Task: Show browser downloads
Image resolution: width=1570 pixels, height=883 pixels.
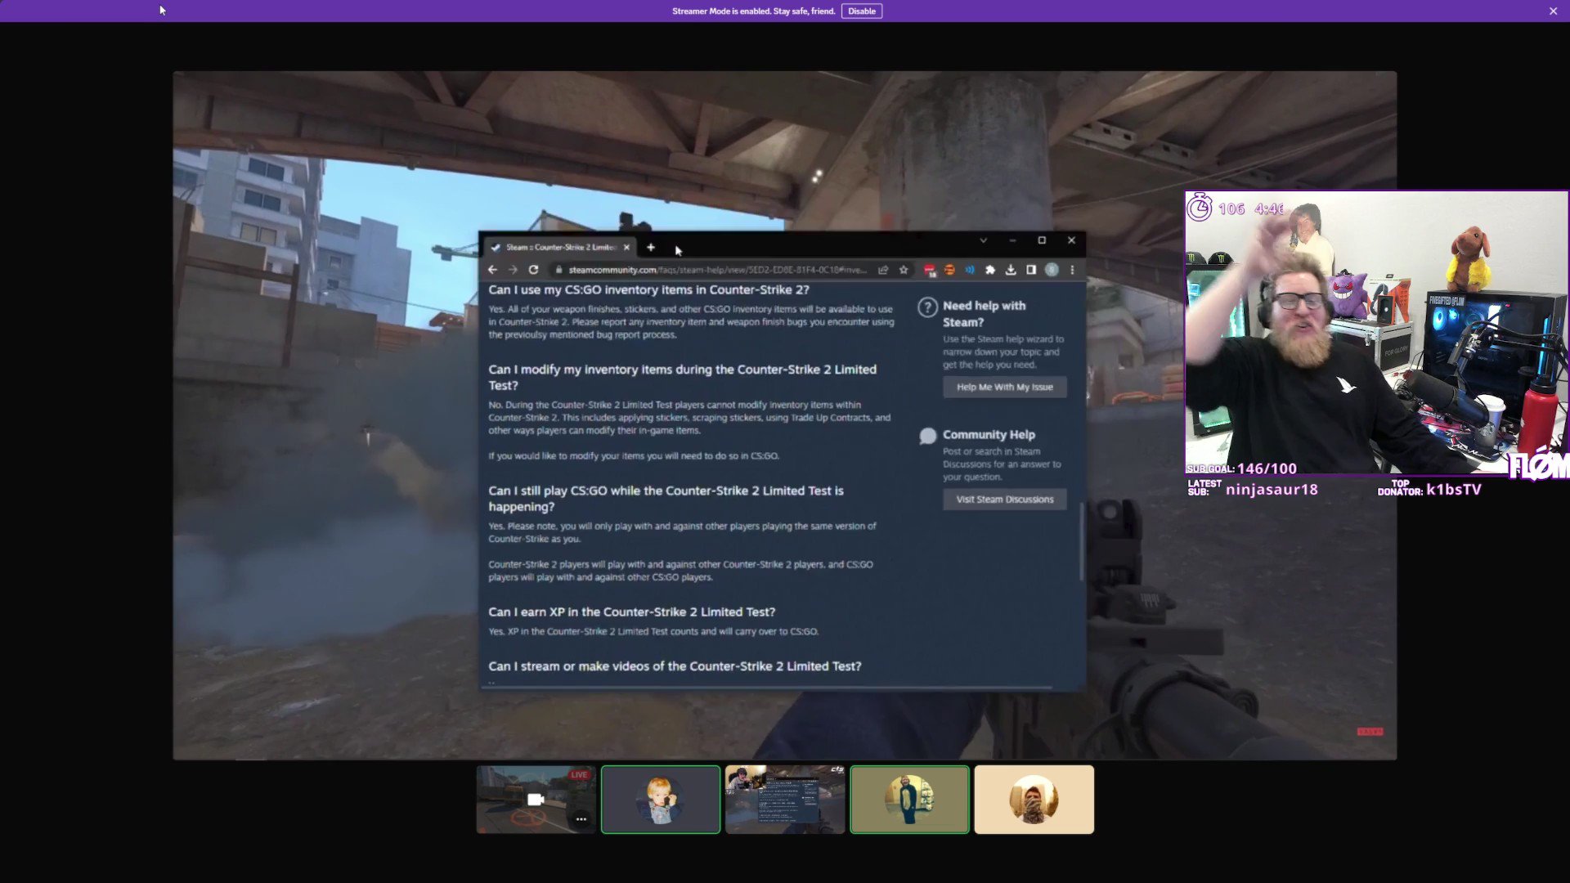Action: 1011,270
